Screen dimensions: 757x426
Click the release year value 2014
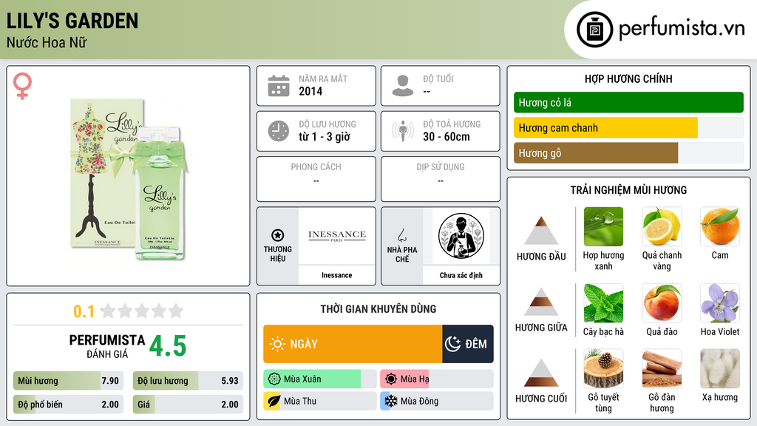point(310,91)
